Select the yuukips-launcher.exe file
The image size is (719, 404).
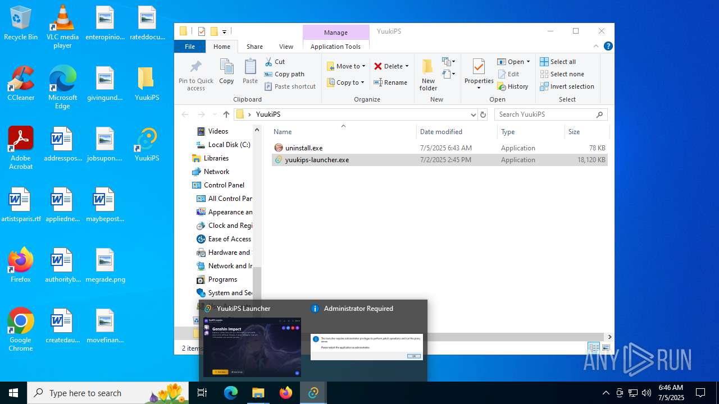coord(440,160)
